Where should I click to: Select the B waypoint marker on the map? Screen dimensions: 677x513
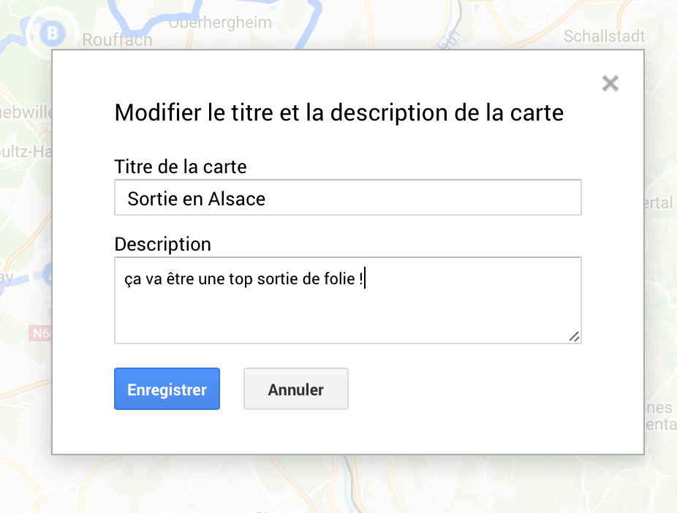point(52,33)
